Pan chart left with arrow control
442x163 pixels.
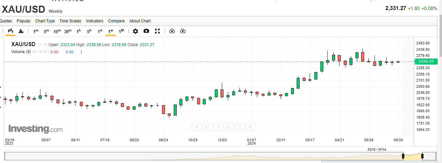197,126
